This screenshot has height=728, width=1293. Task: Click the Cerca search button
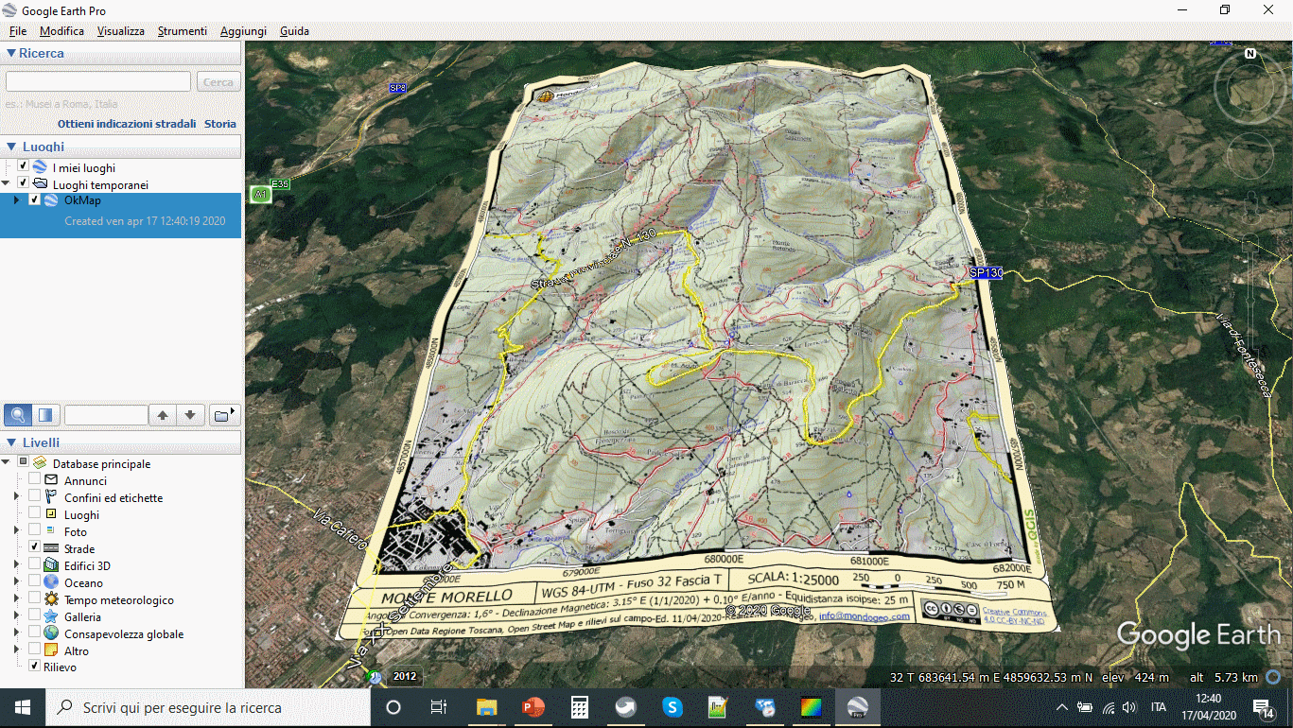point(218,82)
